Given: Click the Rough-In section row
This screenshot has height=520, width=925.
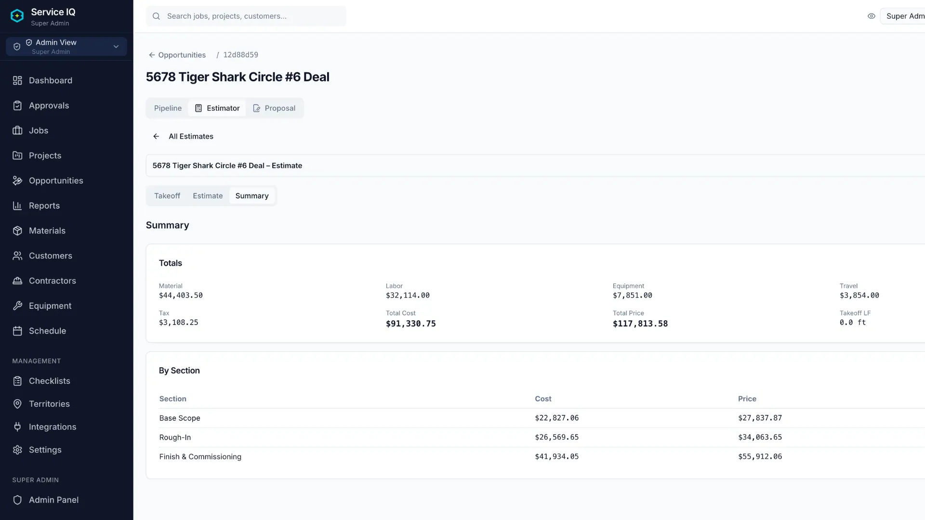Looking at the screenshot, I should coord(542,437).
